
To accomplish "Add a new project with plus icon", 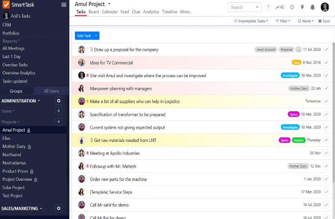I will click(59, 122).
